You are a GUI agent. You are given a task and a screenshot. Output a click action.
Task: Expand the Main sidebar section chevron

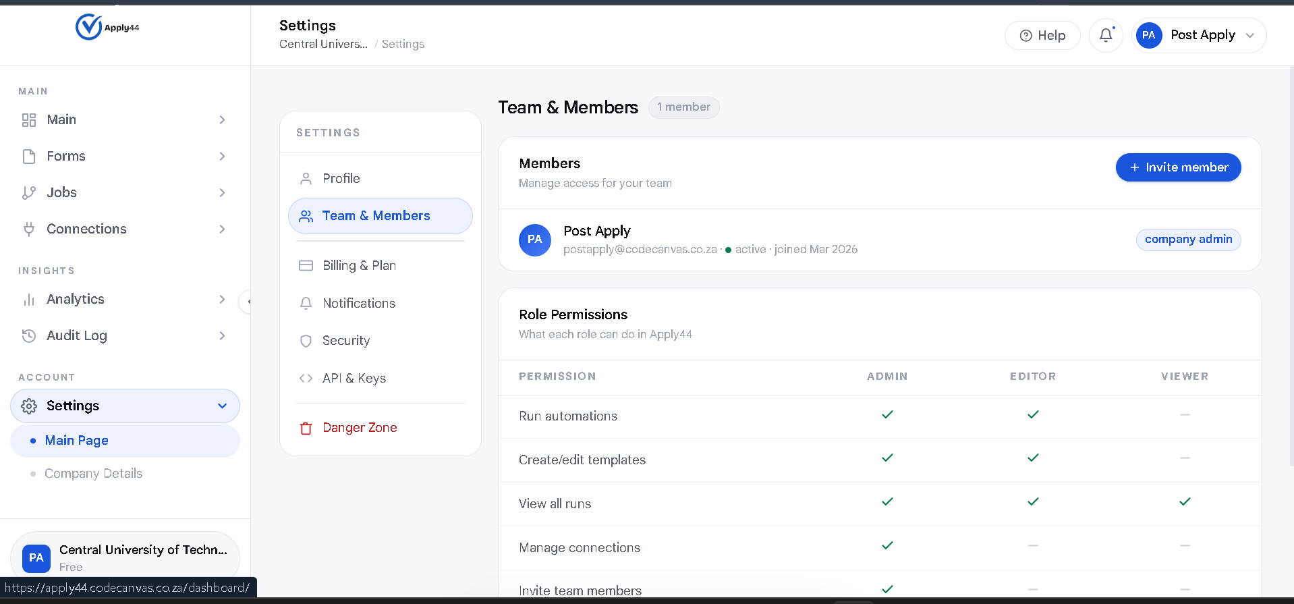222,120
